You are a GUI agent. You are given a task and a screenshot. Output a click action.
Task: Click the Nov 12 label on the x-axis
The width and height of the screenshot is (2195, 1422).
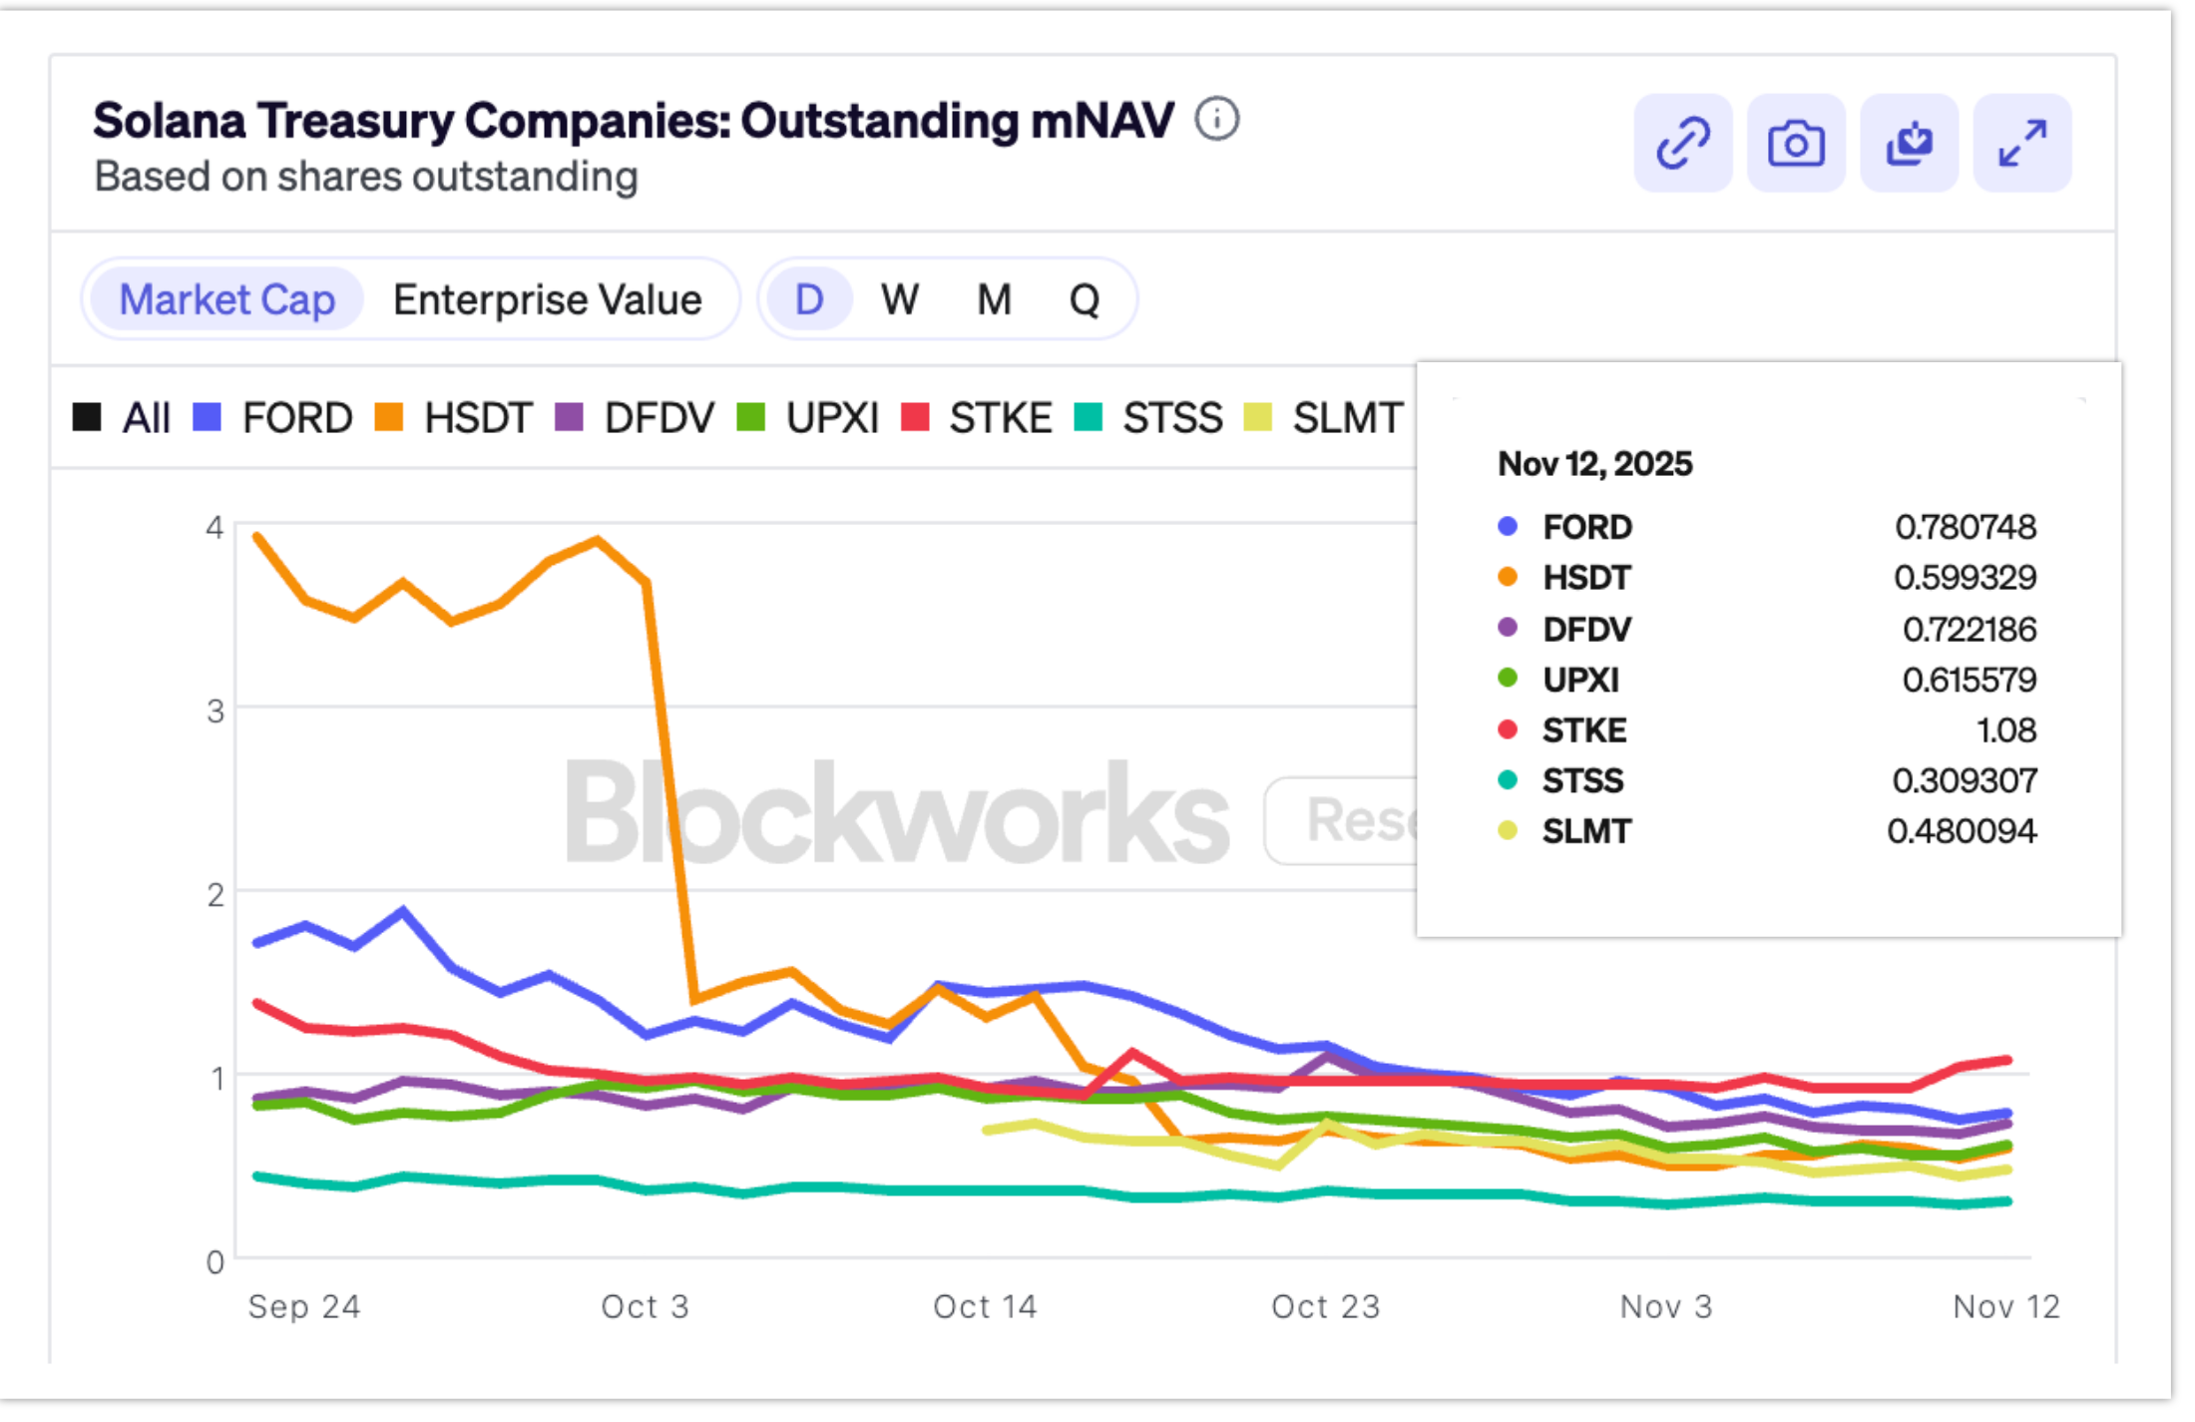click(2006, 1305)
